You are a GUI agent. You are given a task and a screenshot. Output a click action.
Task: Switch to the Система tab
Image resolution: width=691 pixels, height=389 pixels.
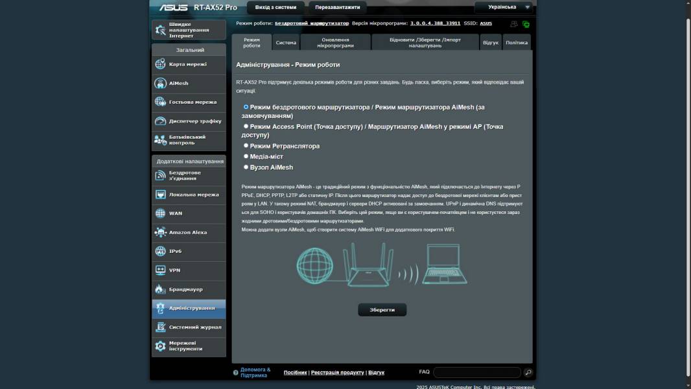[286, 43]
